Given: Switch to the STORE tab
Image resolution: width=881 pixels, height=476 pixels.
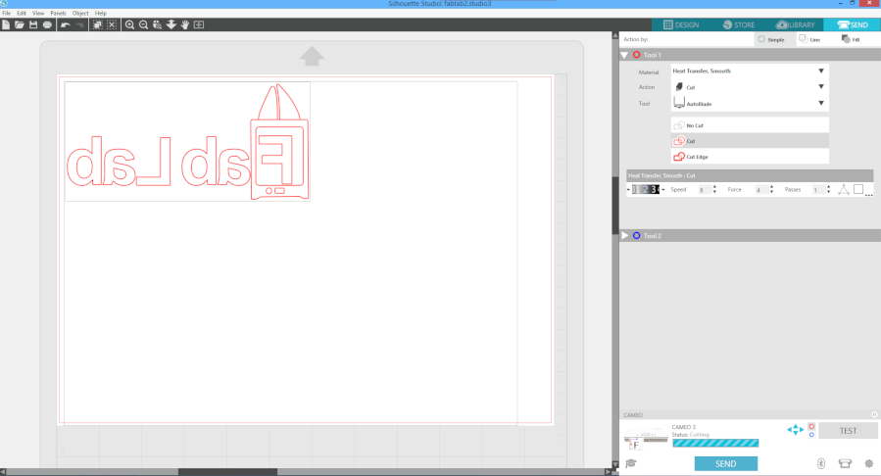Looking at the screenshot, I should pos(738,24).
